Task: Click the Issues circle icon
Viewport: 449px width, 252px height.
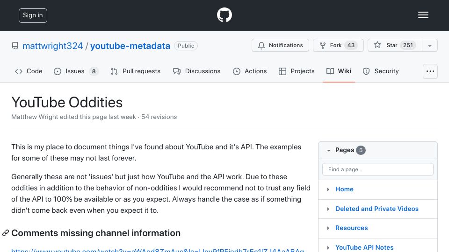Action: click(57, 71)
